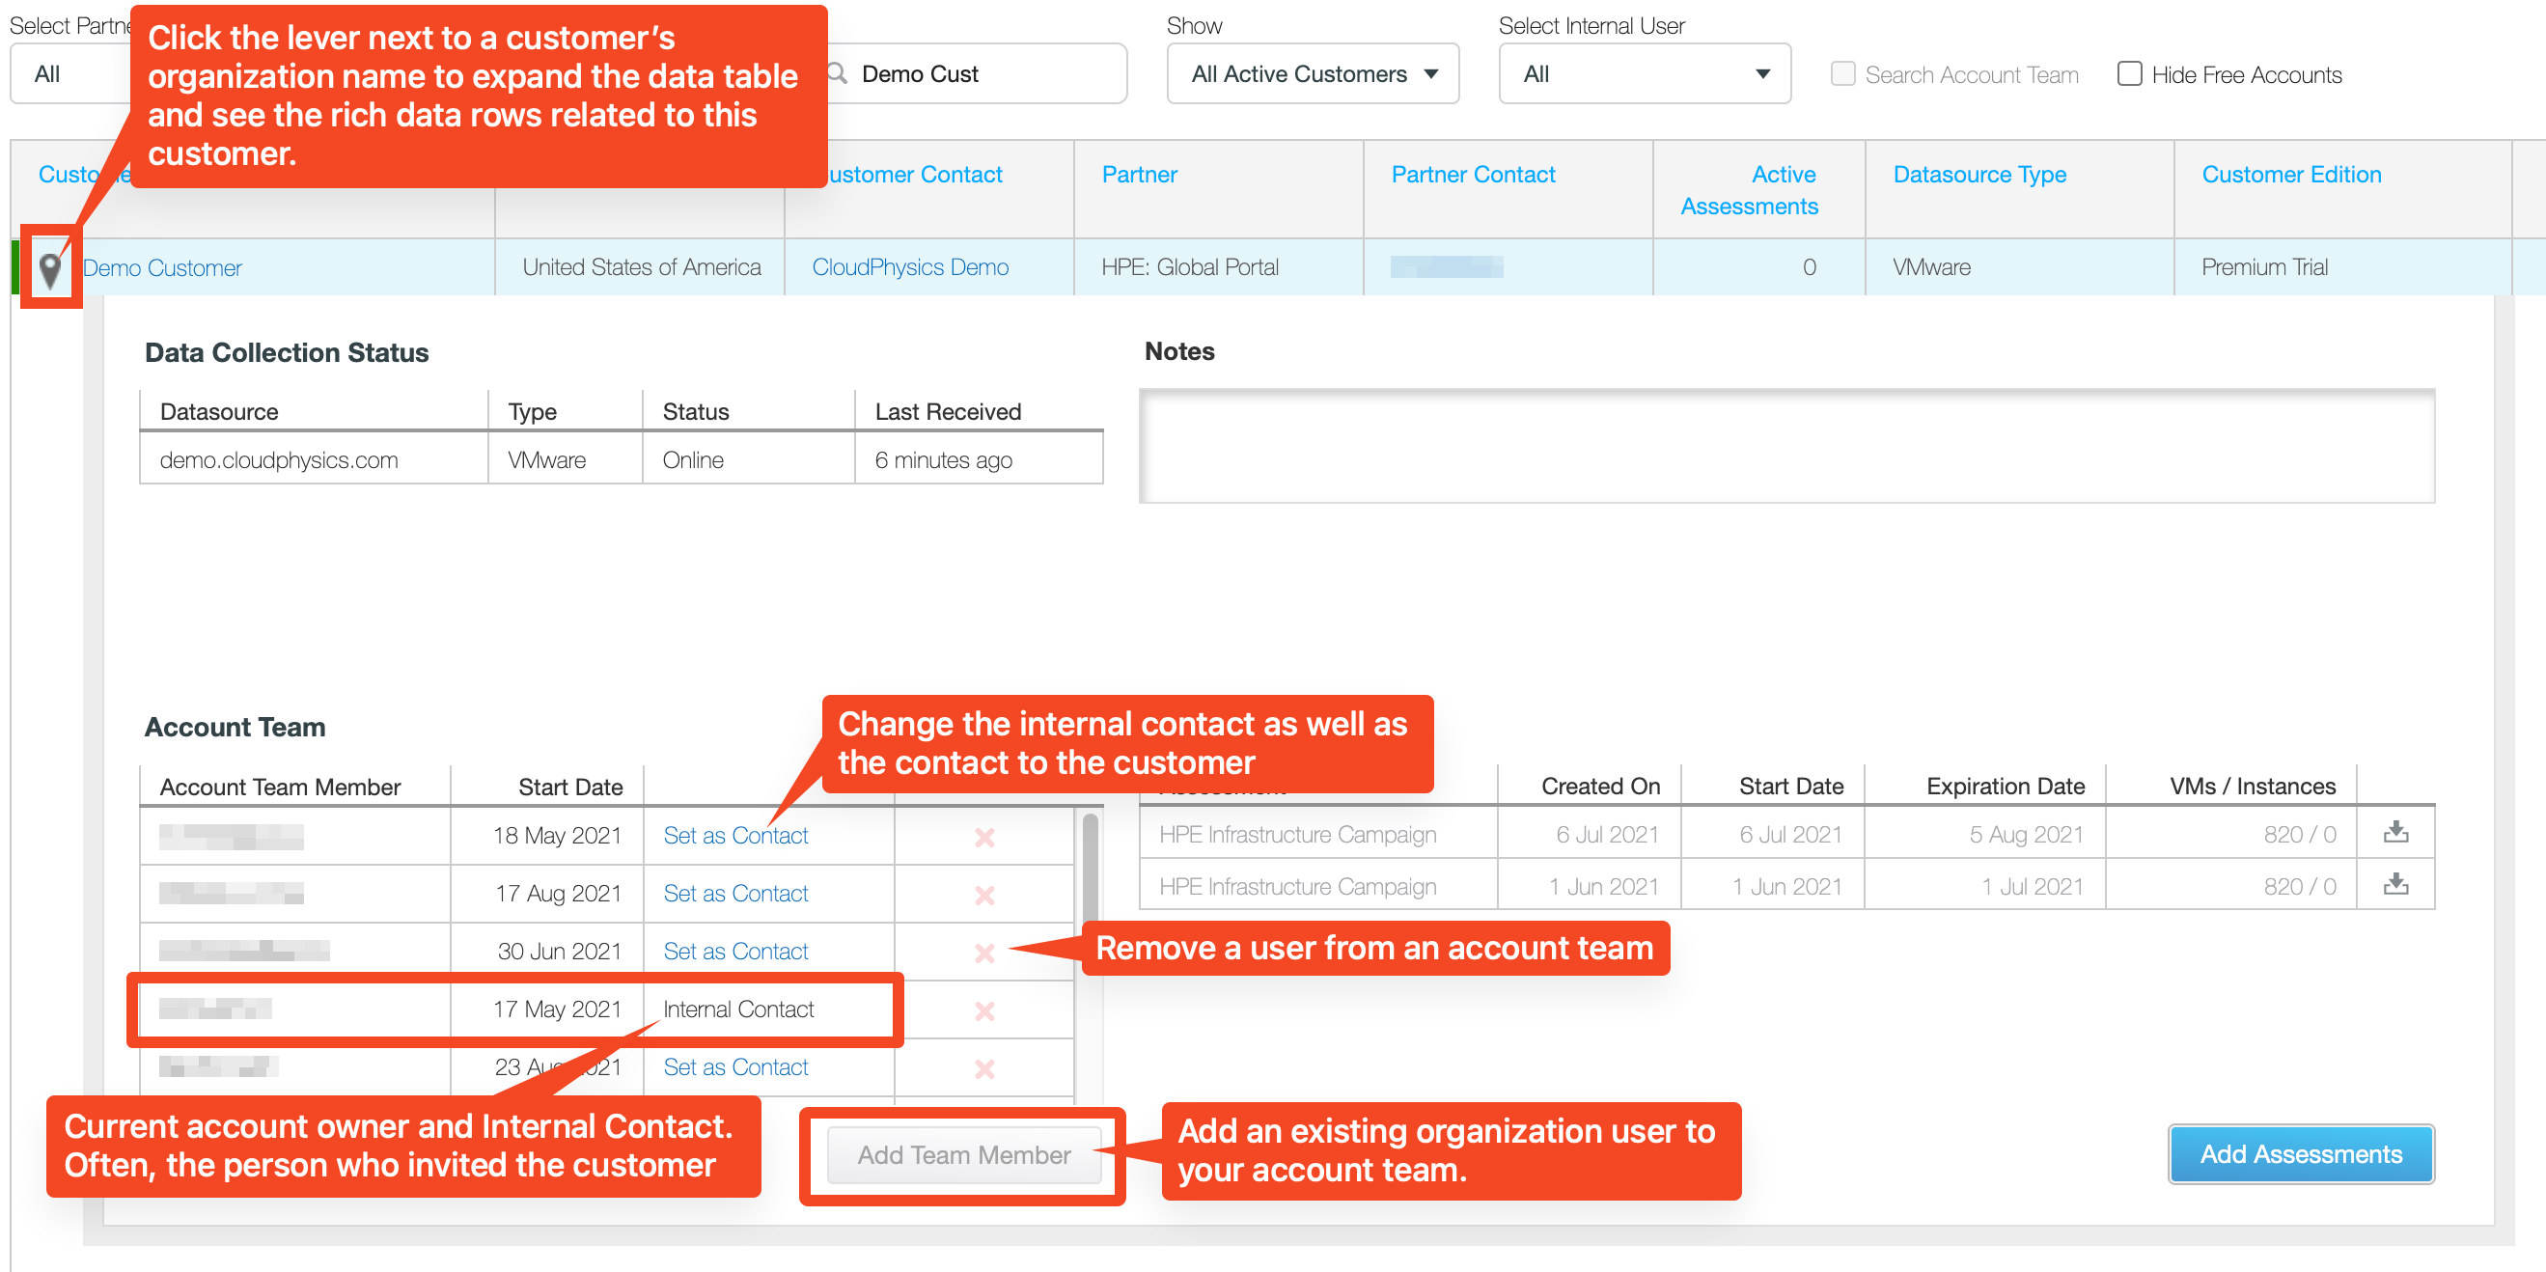Sort by Customer Edition column header
This screenshot has width=2546, height=1272.
2290,175
